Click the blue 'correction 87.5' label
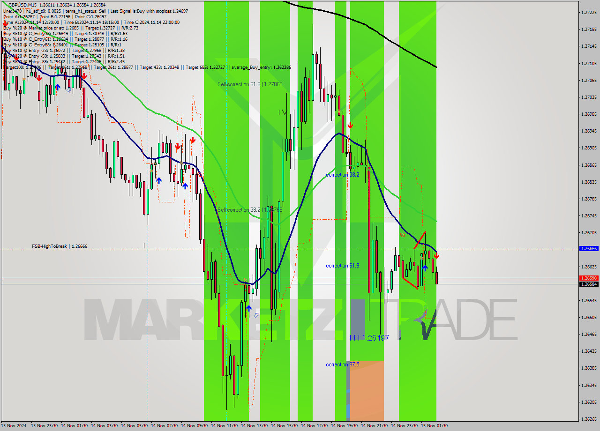 coord(343,364)
